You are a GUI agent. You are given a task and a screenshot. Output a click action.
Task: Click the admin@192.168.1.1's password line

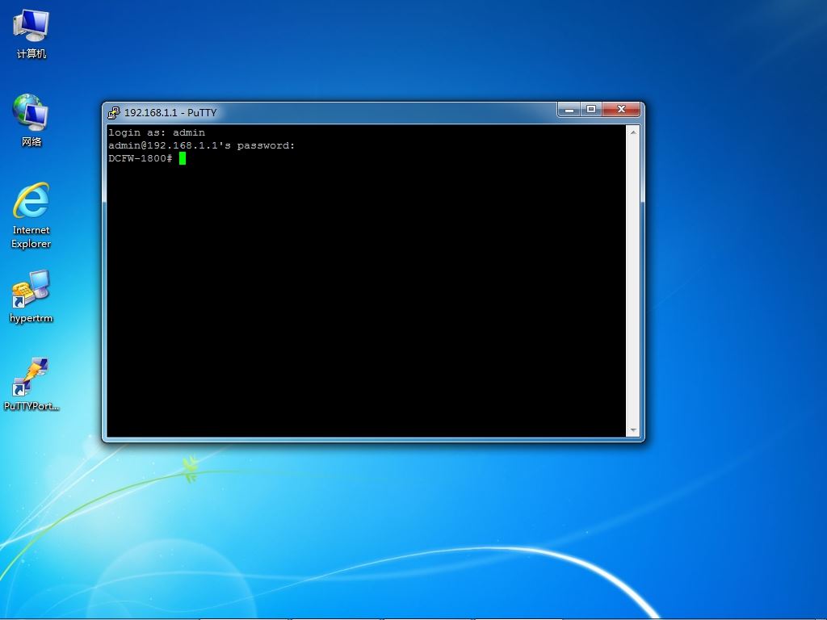click(201, 145)
